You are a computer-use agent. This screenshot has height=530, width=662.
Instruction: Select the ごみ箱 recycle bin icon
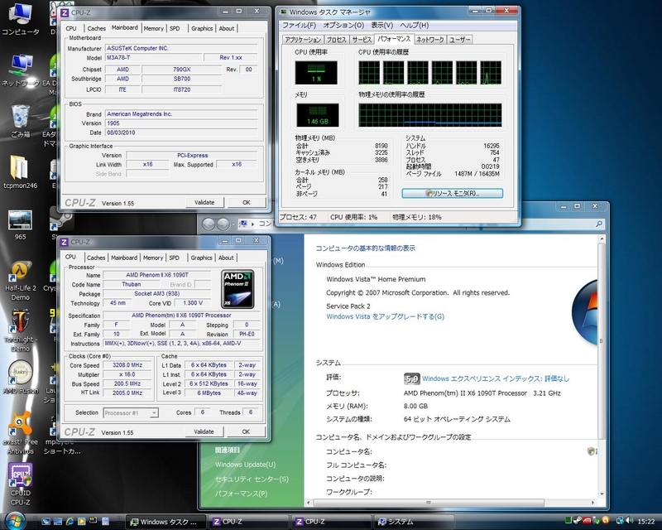[x=20, y=122]
